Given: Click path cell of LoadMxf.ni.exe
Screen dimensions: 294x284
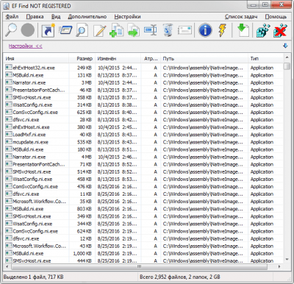Looking at the screenshot, I should (203, 135).
